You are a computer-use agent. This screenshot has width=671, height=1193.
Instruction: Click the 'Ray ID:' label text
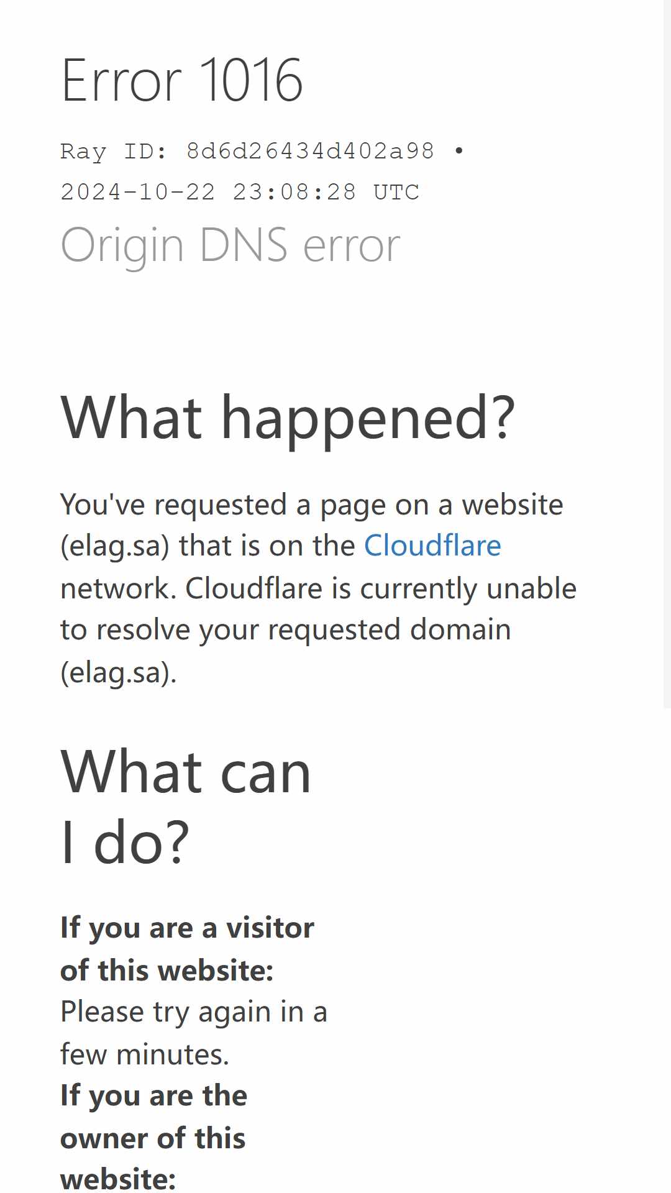[114, 152]
